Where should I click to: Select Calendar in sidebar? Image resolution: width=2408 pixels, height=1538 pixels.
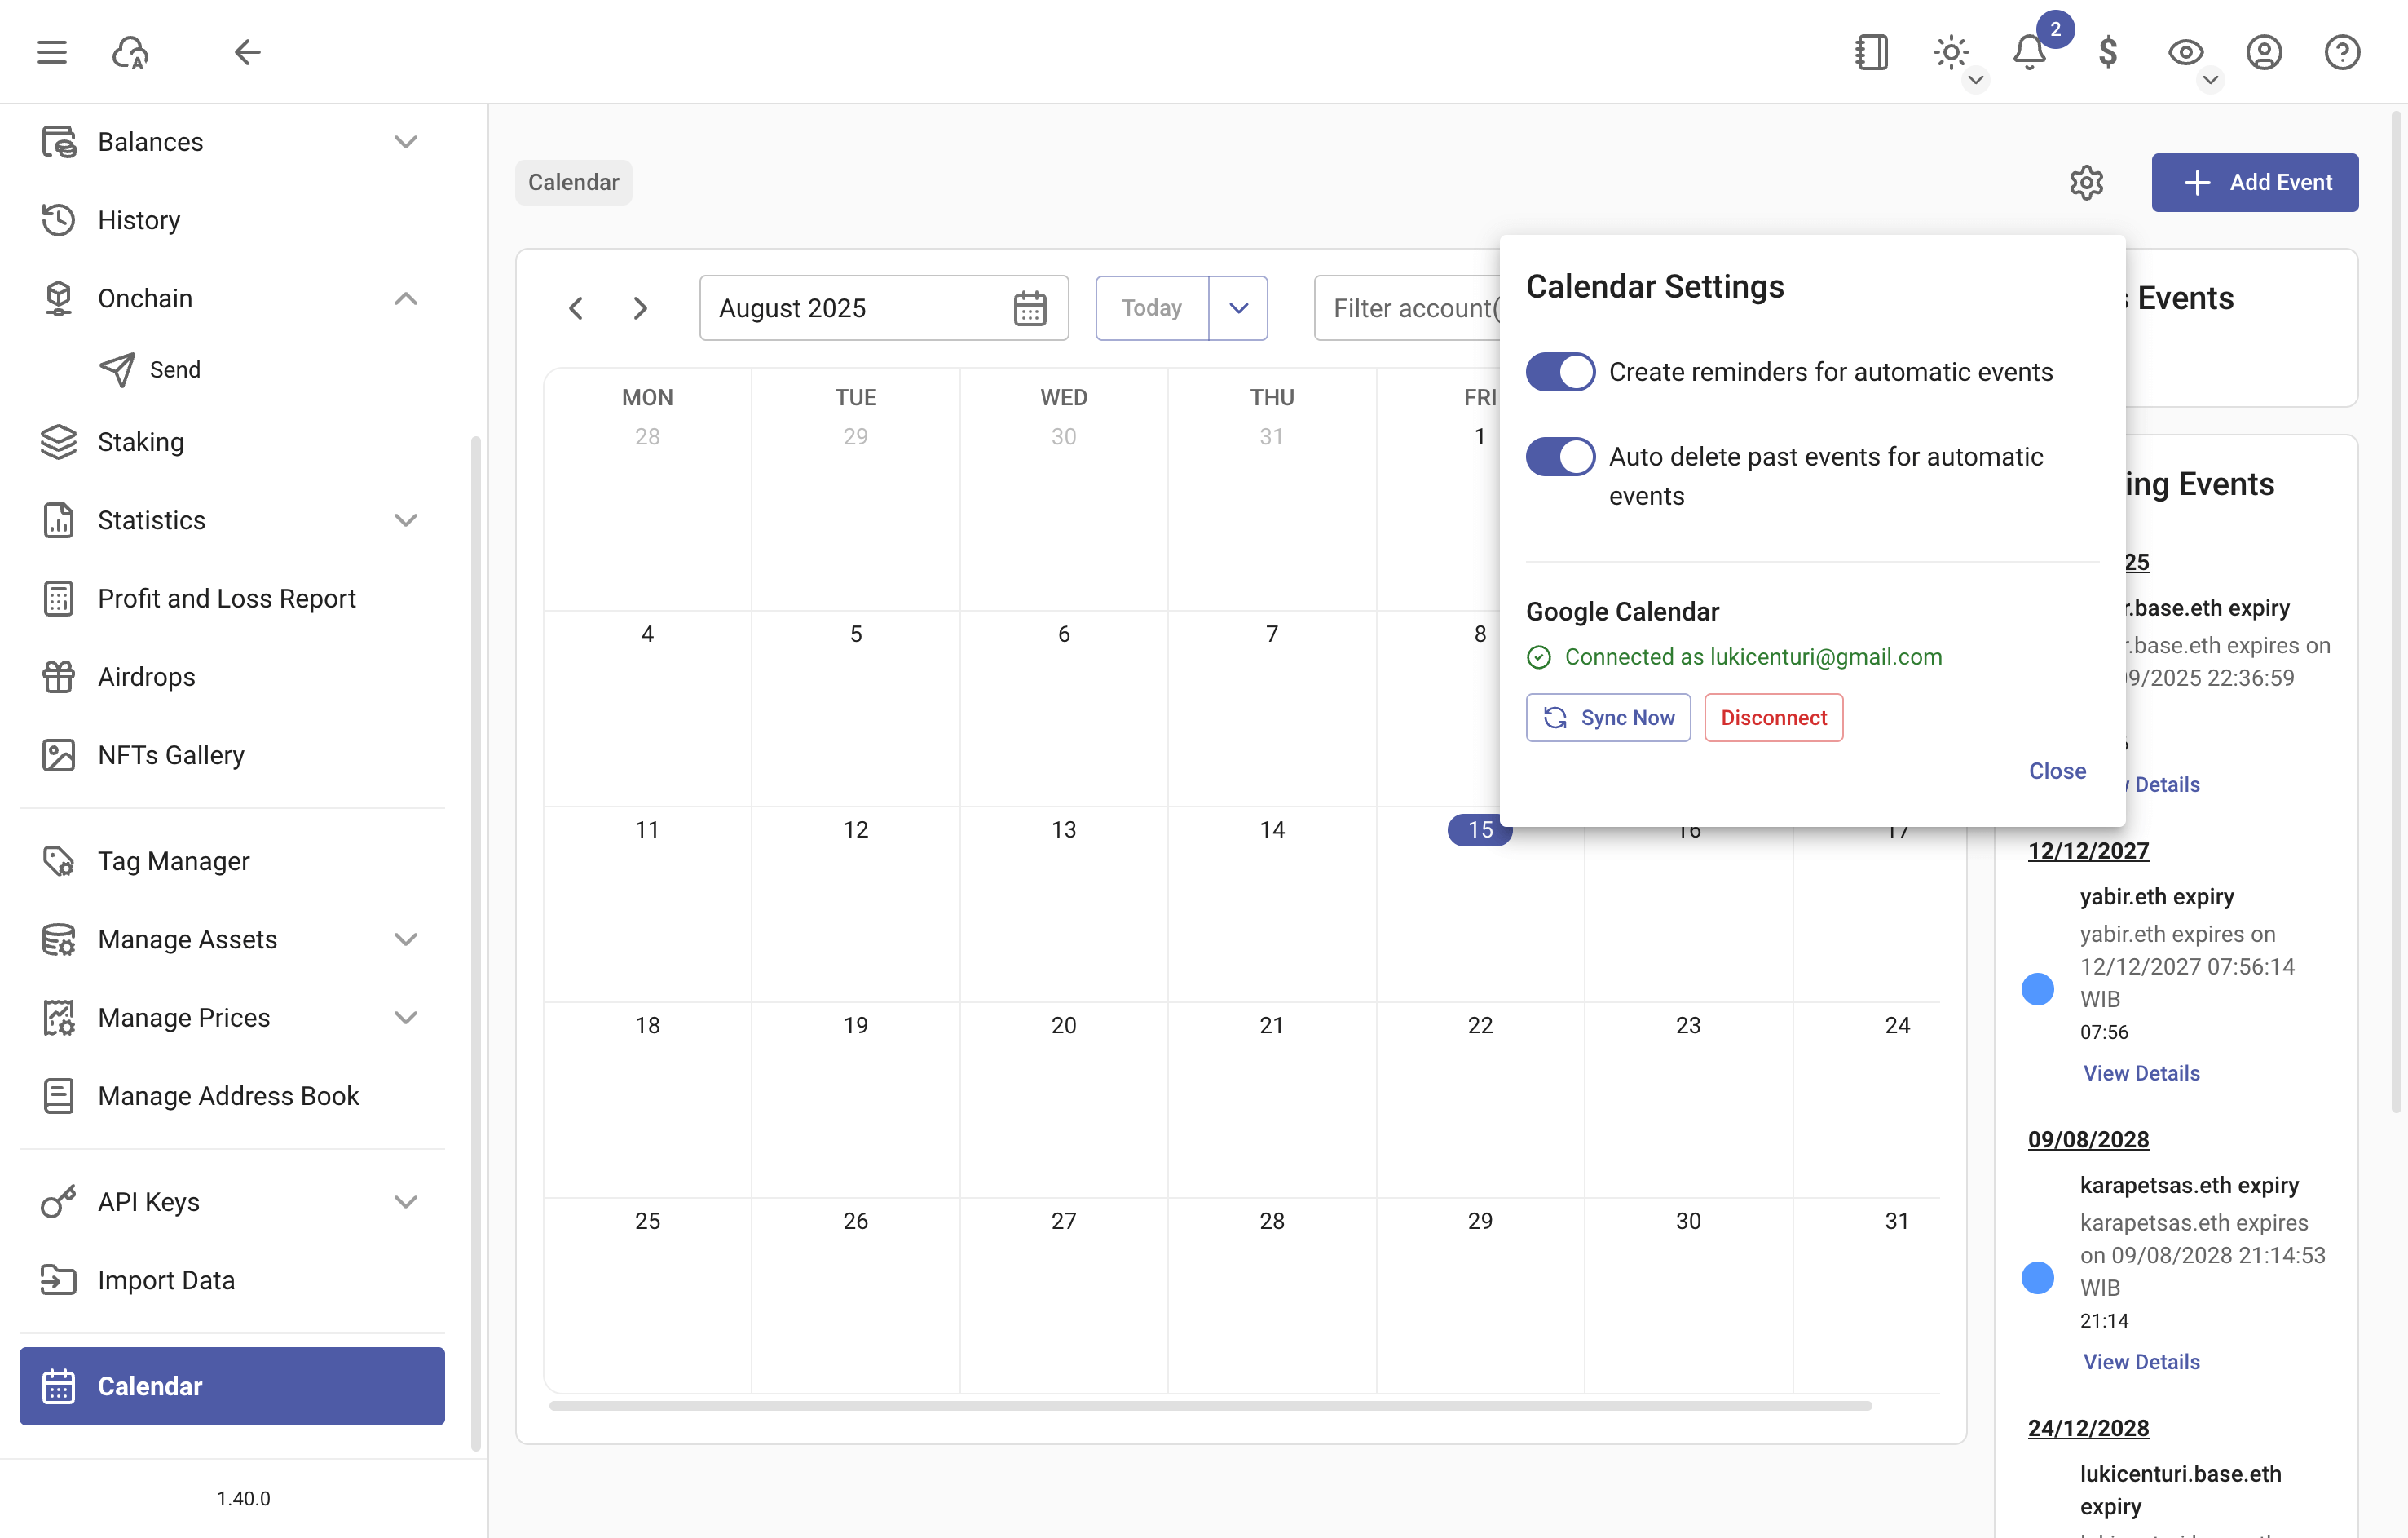pos(232,1386)
